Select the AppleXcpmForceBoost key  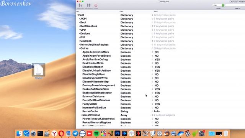(96, 56)
